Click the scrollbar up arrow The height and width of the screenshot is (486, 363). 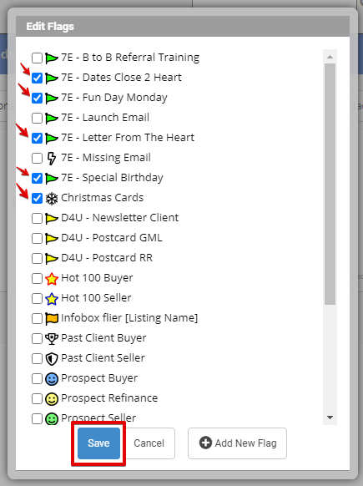tap(330, 57)
